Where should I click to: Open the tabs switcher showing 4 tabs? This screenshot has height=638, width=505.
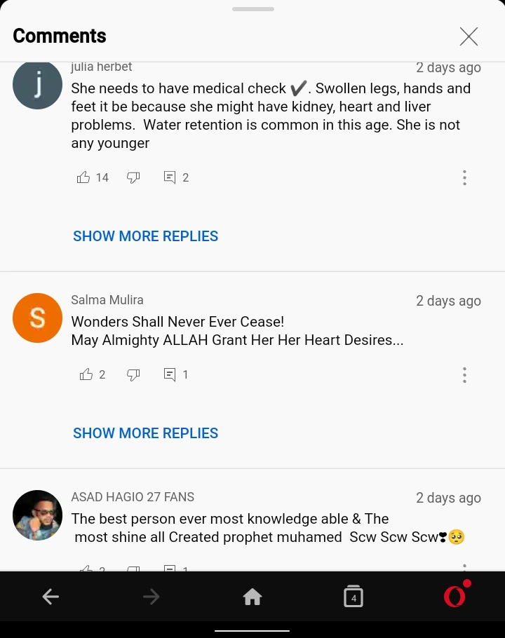coord(353,596)
